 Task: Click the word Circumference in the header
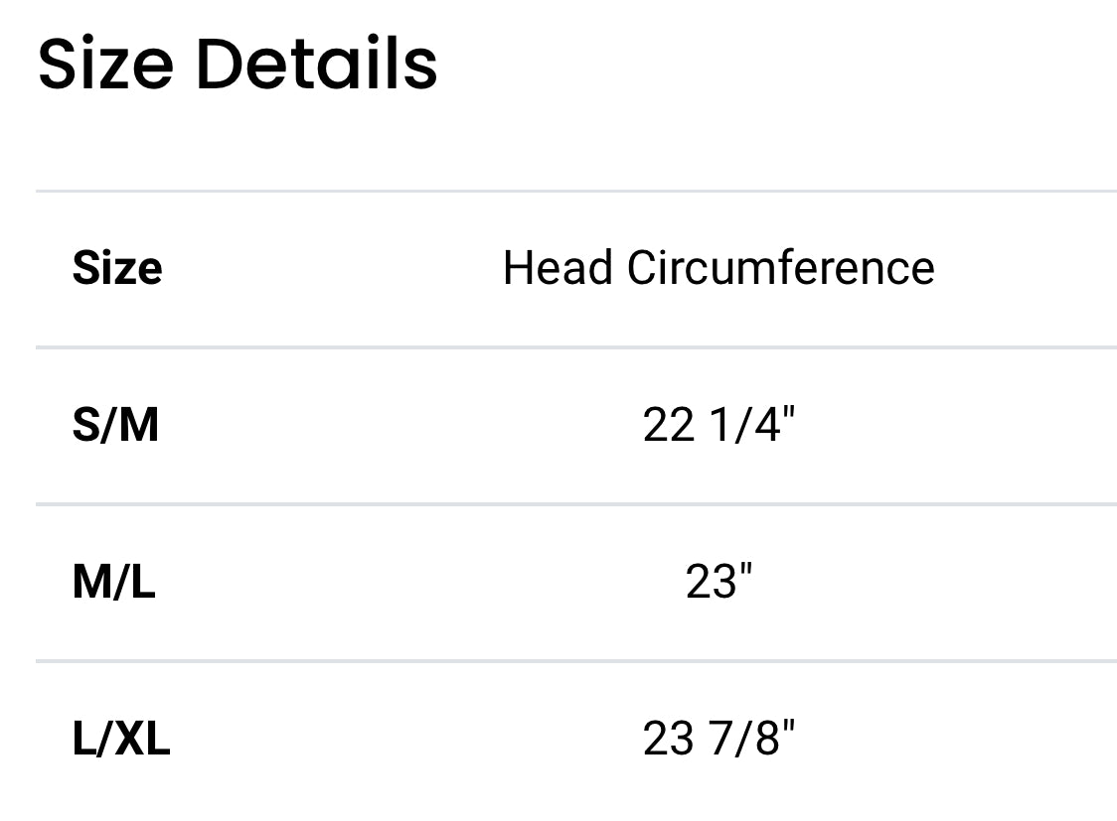point(780,268)
